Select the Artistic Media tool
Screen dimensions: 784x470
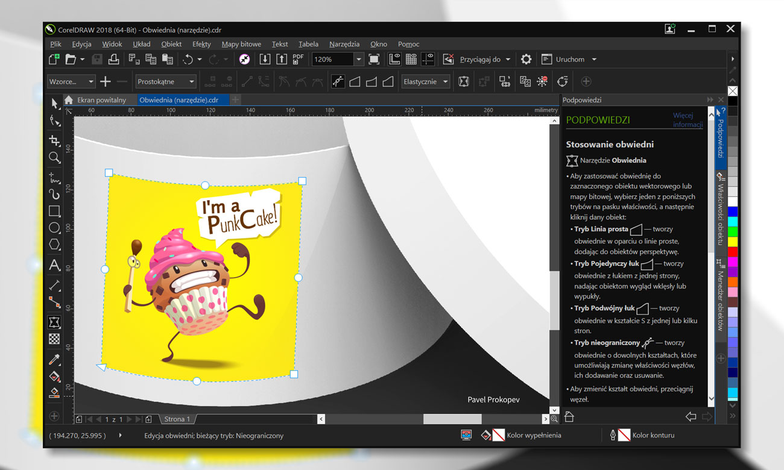[x=55, y=194]
